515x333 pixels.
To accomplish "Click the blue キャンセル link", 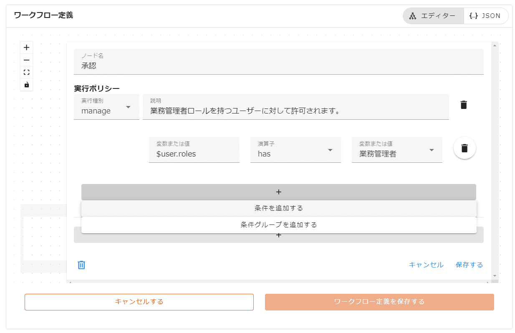I will [x=426, y=265].
